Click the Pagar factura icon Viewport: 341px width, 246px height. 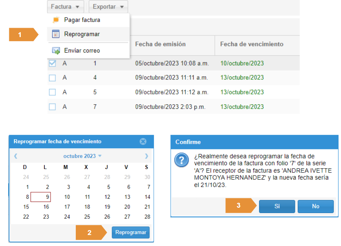click(56, 20)
